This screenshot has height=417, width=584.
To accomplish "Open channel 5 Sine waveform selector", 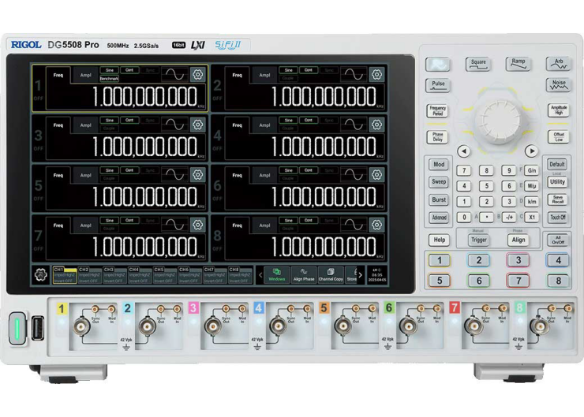I will point(110,170).
